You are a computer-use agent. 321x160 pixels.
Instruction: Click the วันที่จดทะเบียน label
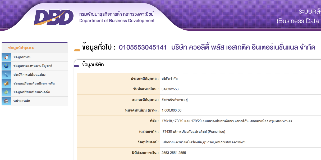146,89
